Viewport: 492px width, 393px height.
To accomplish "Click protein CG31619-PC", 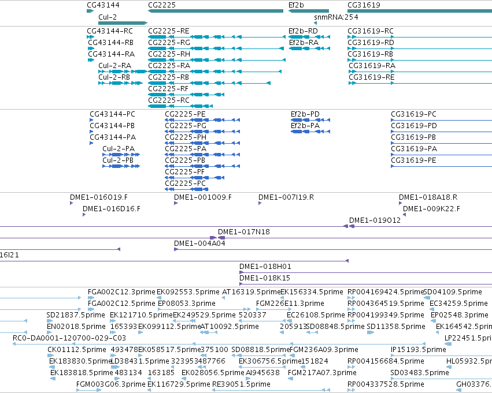I will click(x=442, y=120).
